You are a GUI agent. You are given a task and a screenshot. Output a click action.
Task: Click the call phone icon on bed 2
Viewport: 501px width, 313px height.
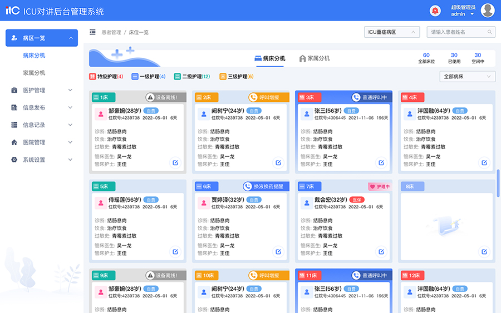(253, 97)
